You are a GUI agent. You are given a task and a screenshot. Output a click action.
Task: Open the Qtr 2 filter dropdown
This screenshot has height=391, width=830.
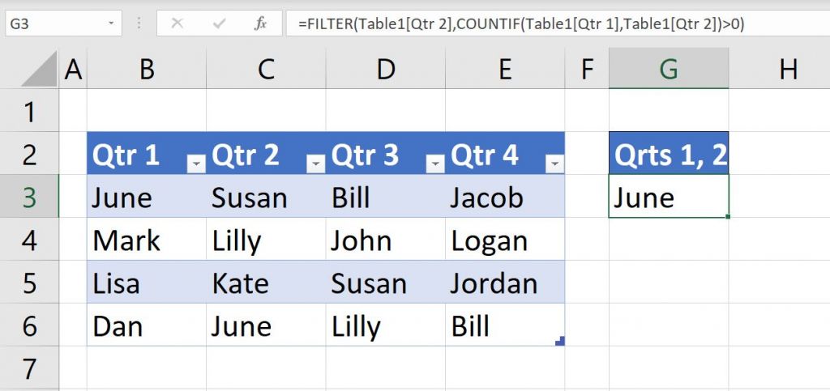pyautogui.click(x=315, y=164)
